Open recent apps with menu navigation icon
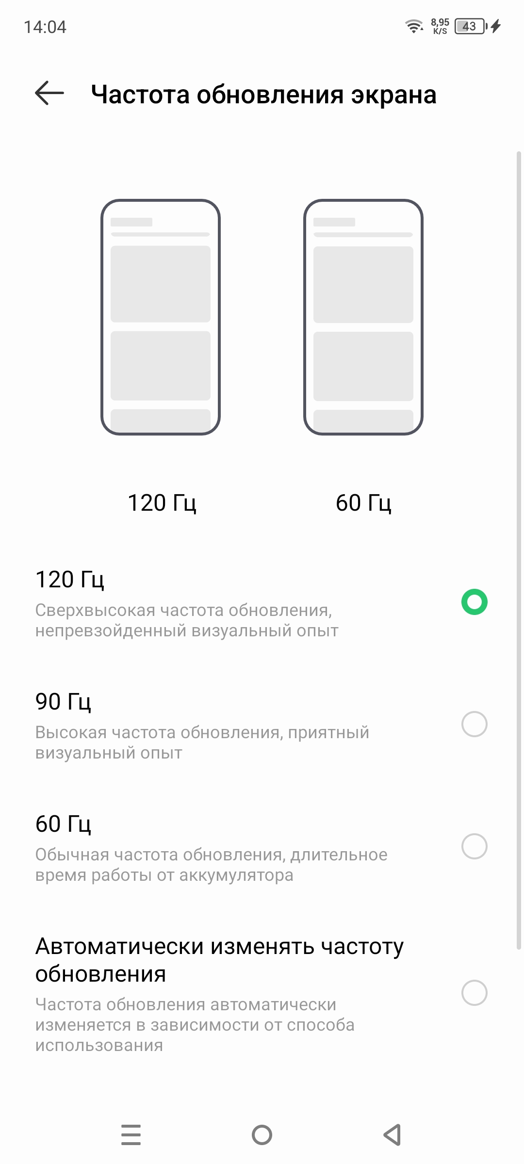This screenshot has height=1164, width=524. (131, 1135)
